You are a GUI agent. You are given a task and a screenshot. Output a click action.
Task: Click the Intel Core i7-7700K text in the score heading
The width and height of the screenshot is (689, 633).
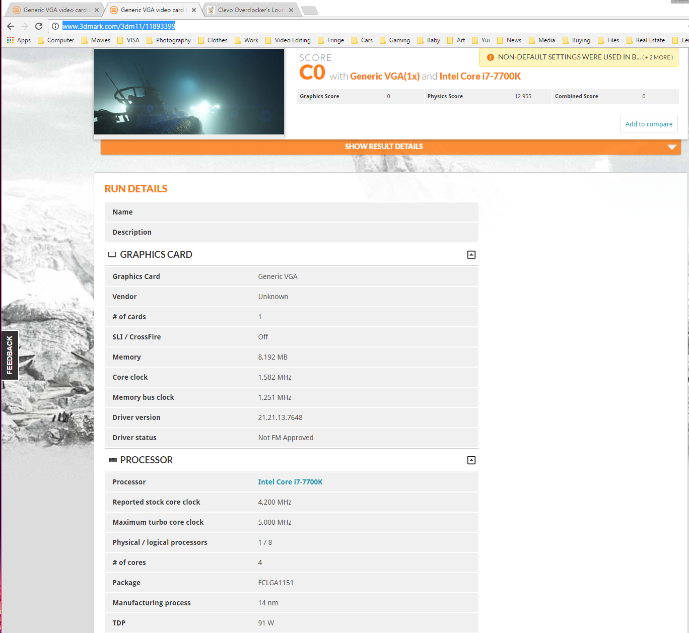(480, 76)
